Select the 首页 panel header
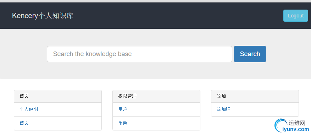The width and height of the screenshot is (311, 135). point(58,96)
